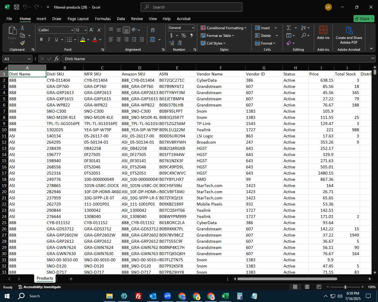378x302 pixels.
Task: Increase font size with larger A icon
Action: (x=92, y=30)
